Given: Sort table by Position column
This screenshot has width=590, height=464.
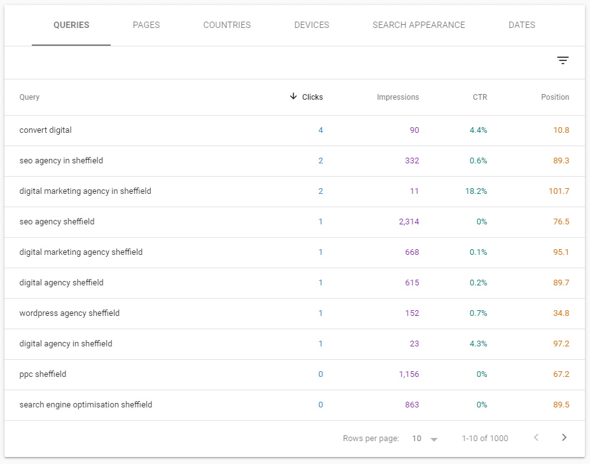Looking at the screenshot, I should pos(555,97).
